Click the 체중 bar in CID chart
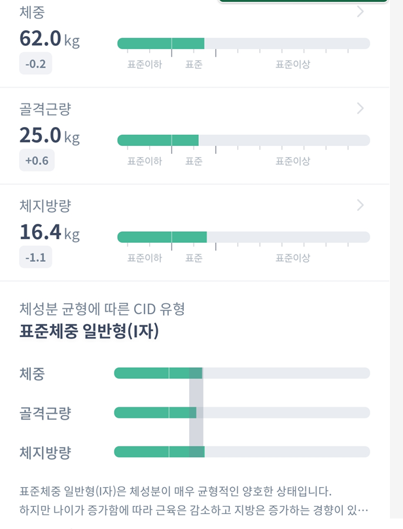The height and width of the screenshot is (529, 403). pyautogui.click(x=242, y=373)
